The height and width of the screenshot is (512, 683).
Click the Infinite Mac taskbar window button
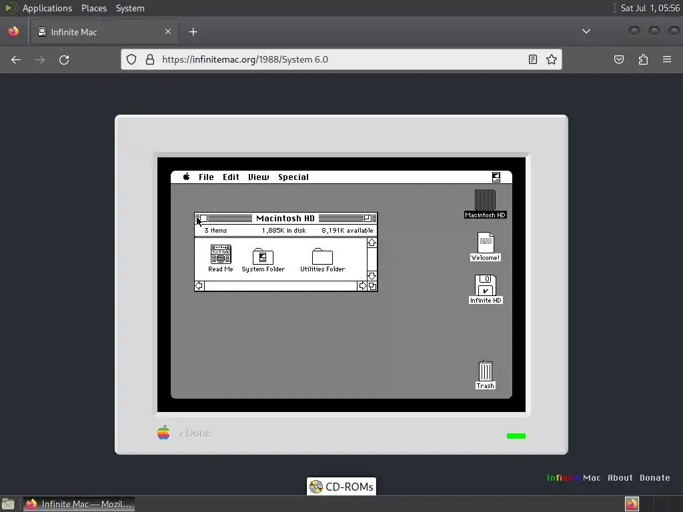click(79, 504)
